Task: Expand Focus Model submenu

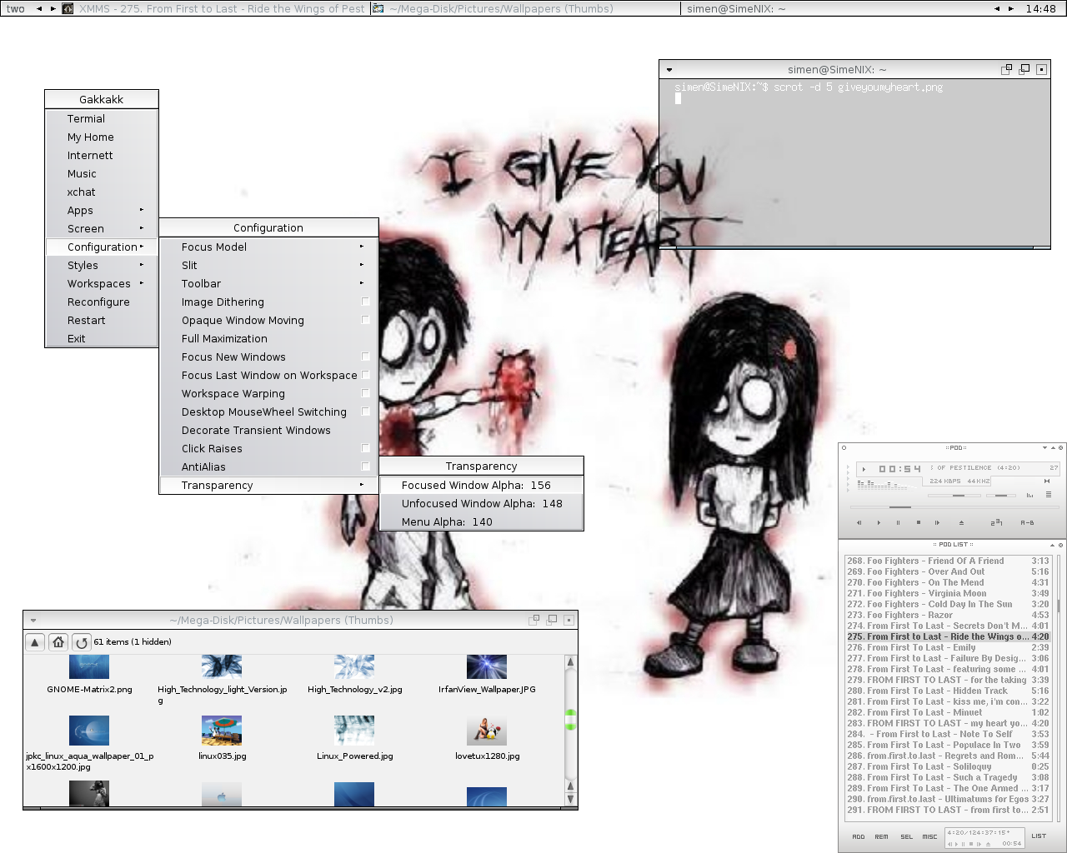Action: tap(268, 247)
